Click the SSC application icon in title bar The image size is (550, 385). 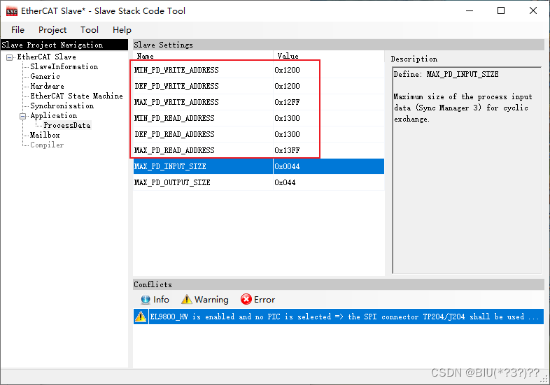click(12, 11)
